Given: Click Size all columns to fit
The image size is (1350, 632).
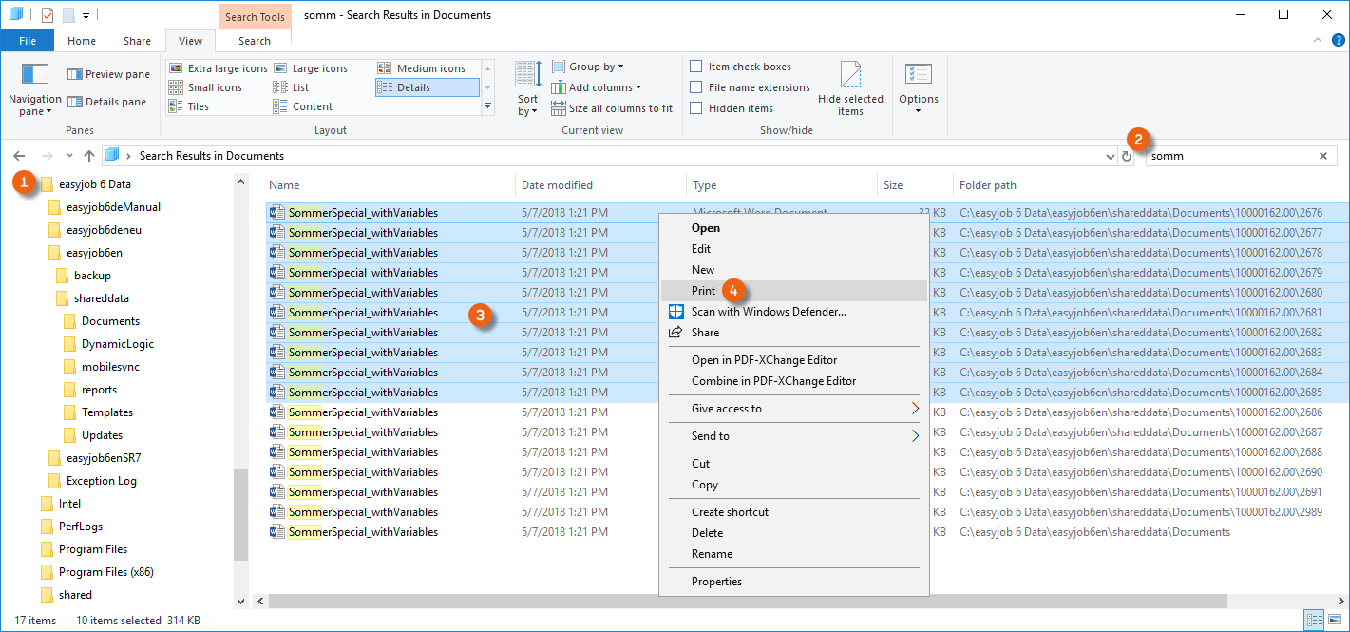Looking at the screenshot, I should [619, 108].
